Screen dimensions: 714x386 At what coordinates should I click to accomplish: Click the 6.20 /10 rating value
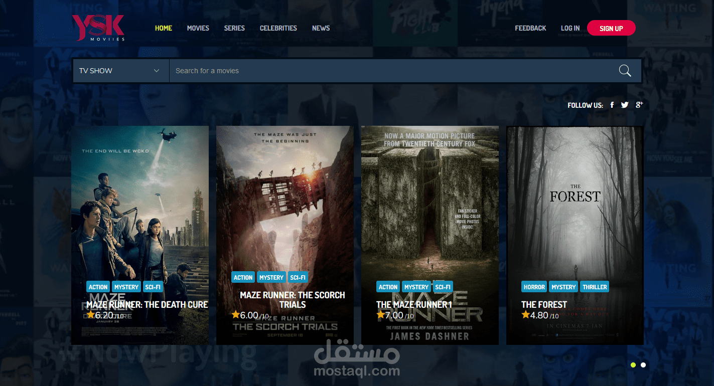coord(109,315)
